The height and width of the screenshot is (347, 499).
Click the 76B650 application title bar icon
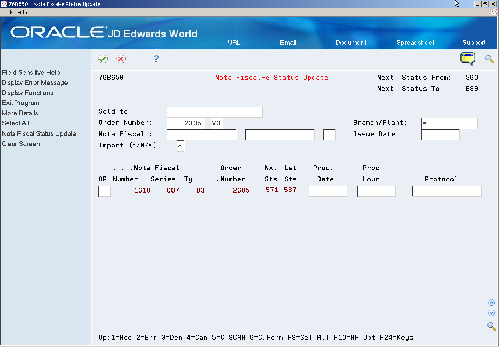point(4,4)
